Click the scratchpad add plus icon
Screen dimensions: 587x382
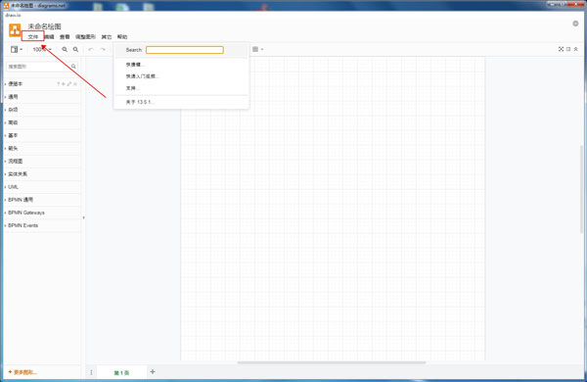[64, 84]
